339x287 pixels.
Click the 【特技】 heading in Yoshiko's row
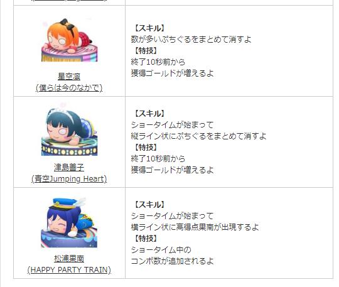click(x=146, y=148)
